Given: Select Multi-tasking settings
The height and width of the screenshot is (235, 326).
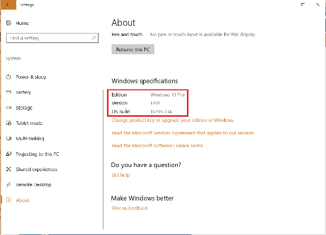Looking at the screenshot, I should [30, 139].
